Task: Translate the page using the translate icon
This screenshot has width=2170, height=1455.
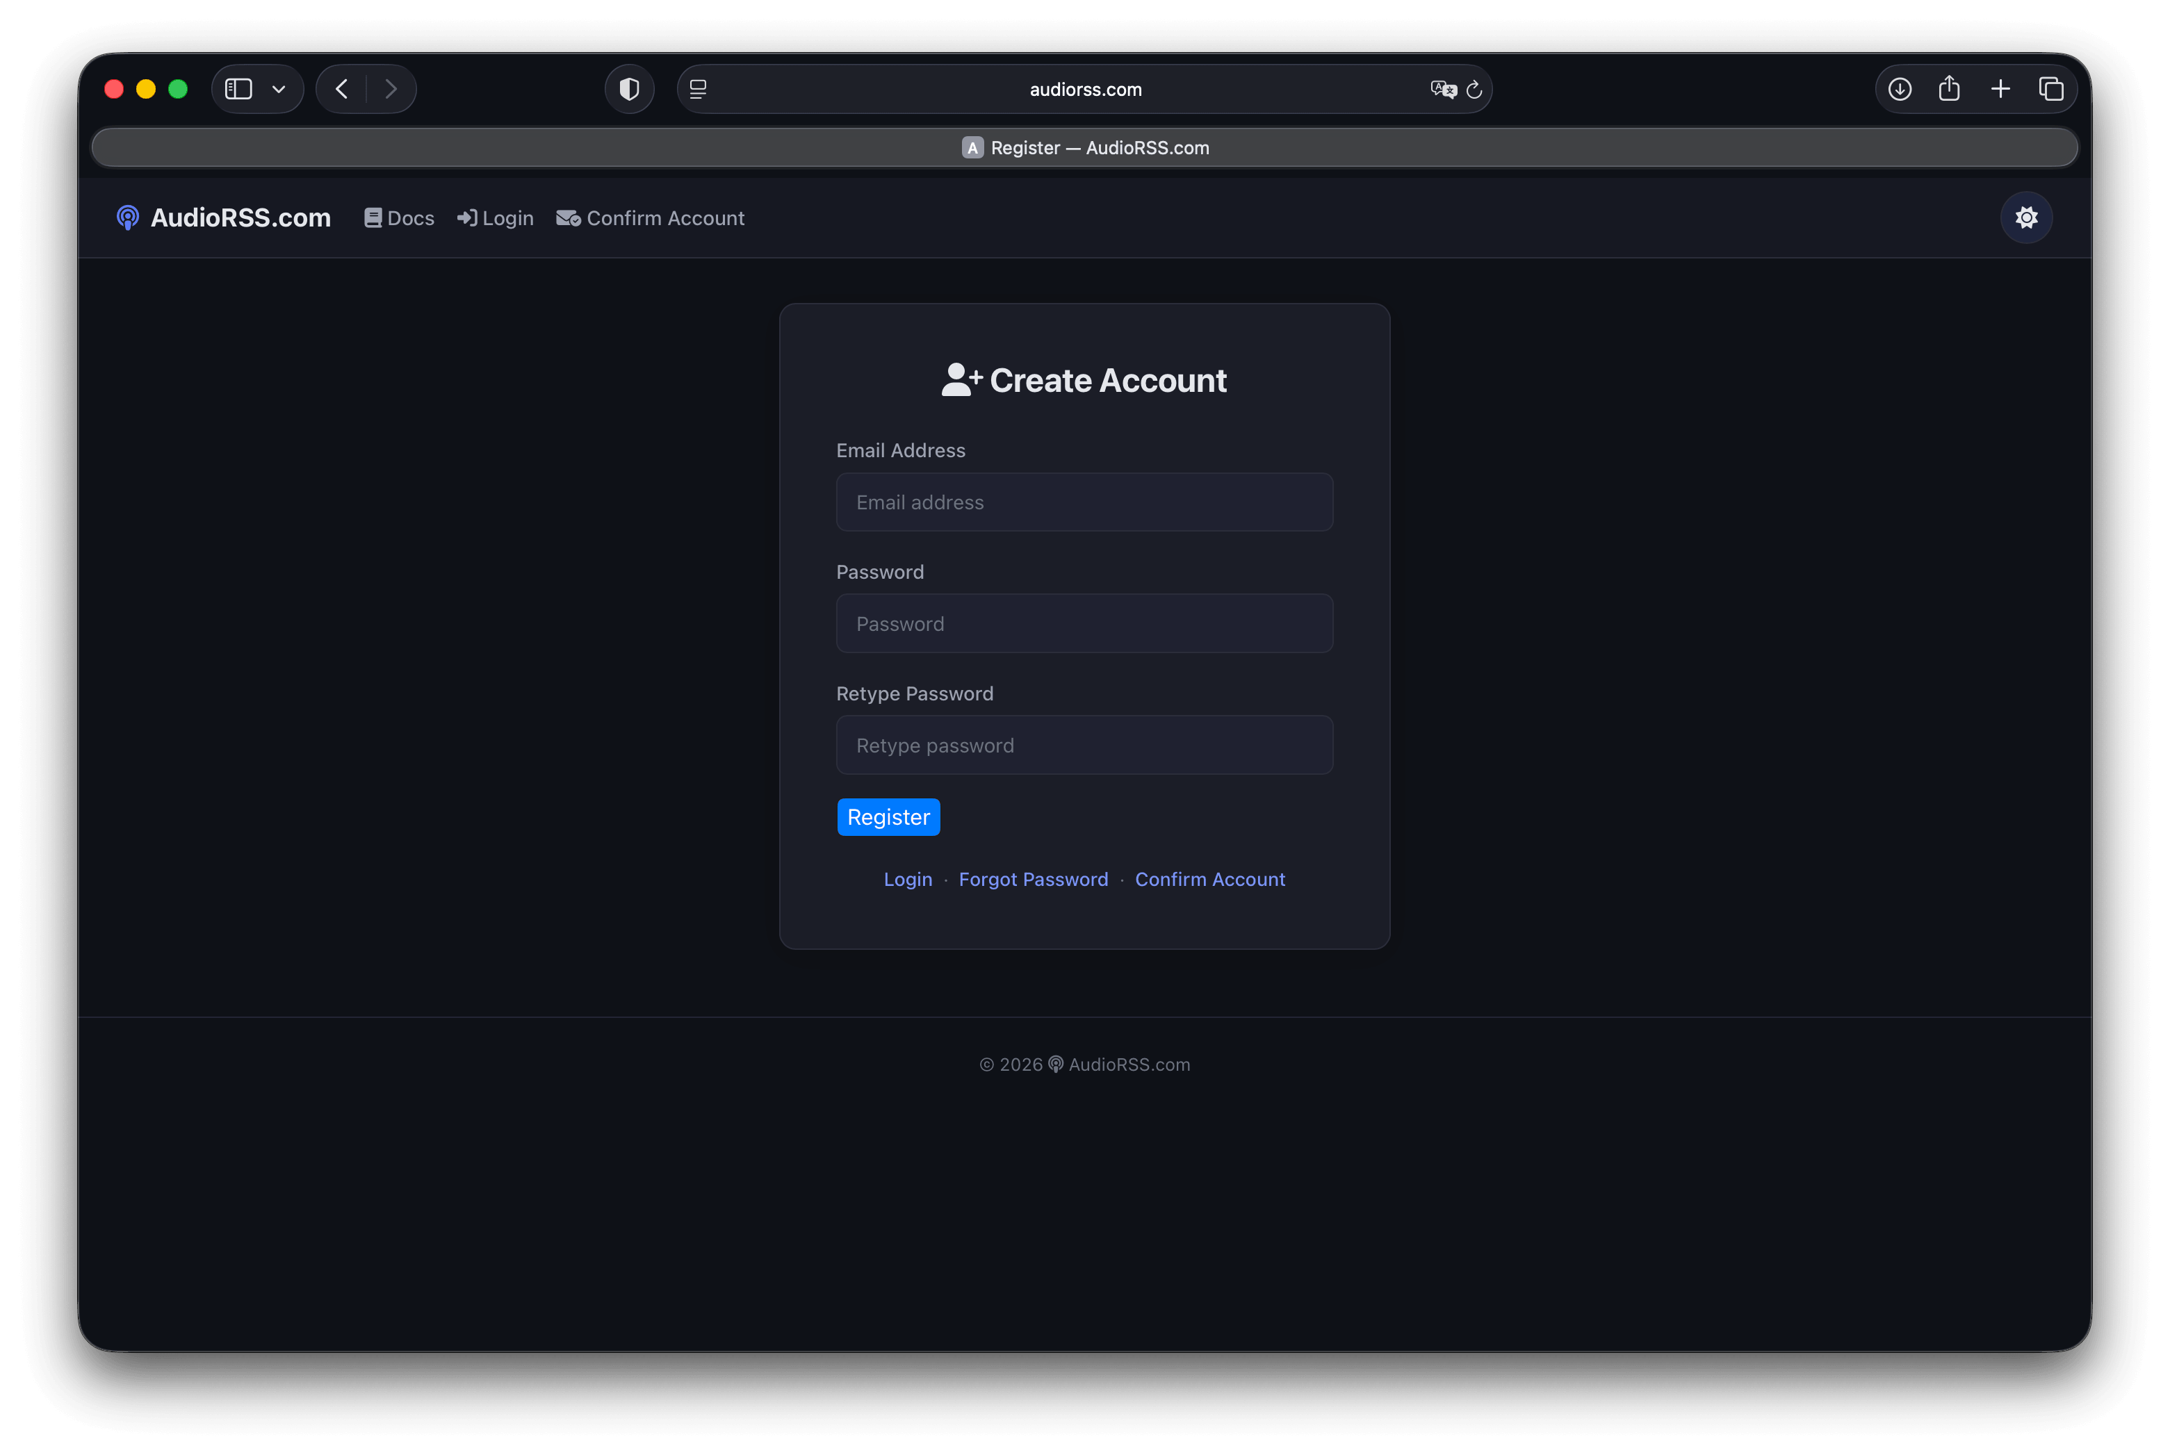Action: [x=1442, y=89]
